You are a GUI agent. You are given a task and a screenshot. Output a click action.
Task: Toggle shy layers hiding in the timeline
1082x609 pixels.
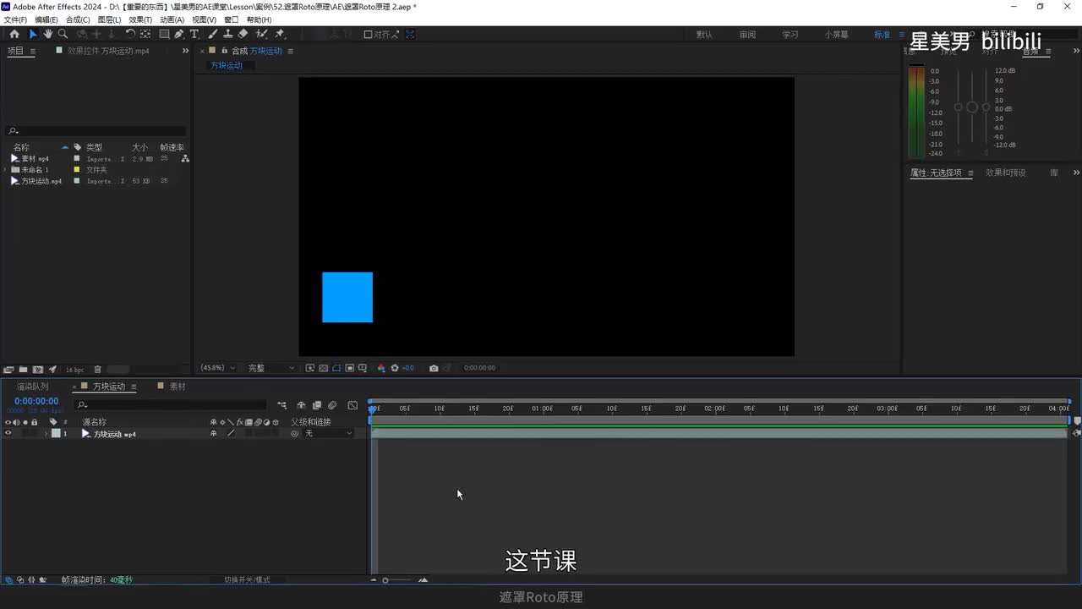(x=301, y=405)
